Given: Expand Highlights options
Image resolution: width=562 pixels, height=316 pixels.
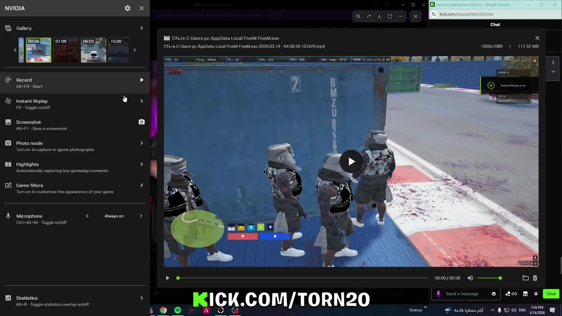Looking at the screenshot, I should tap(141, 164).
